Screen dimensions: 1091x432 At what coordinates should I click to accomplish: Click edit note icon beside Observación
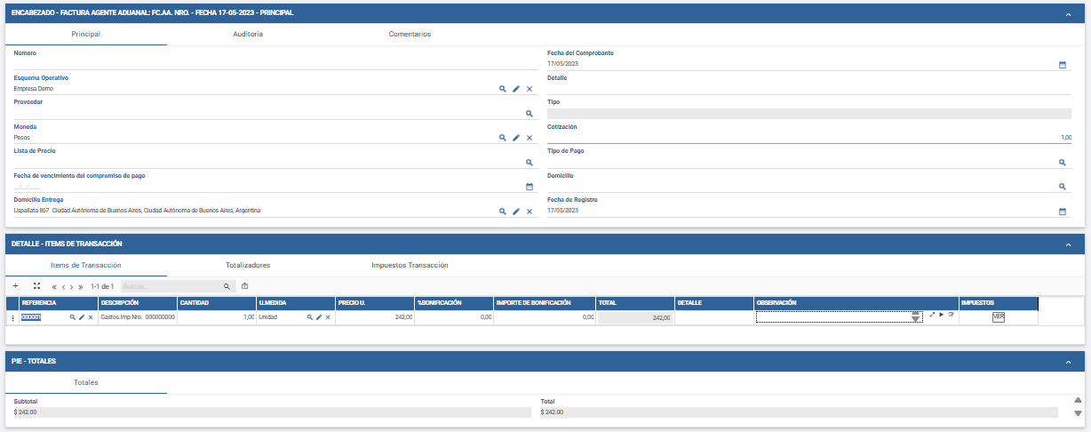(951, 315)
